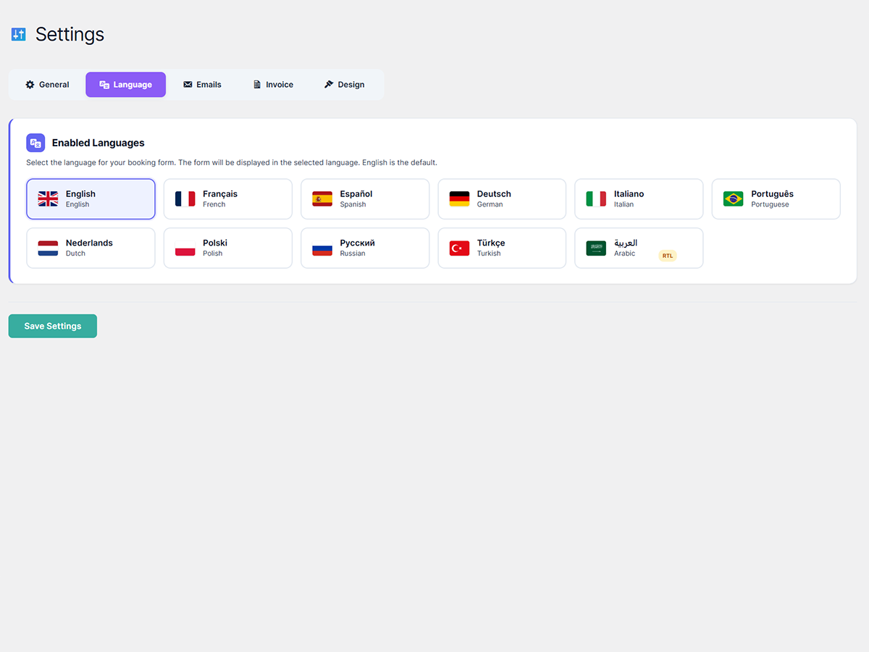The width and height of the screenshot is (869, 652).
Task: Pick the Polski Polish language card
Action: [x=227, y=248]
